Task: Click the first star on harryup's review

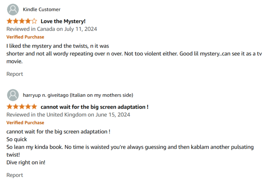Action: [9, 107]
